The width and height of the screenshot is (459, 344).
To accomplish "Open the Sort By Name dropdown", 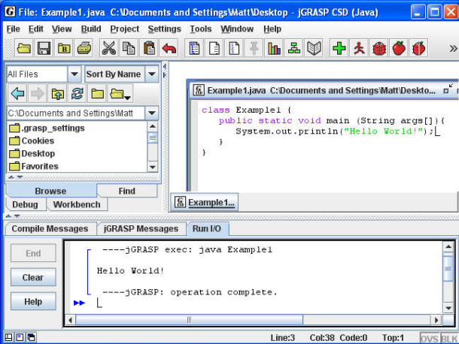I will coord(152,74).
